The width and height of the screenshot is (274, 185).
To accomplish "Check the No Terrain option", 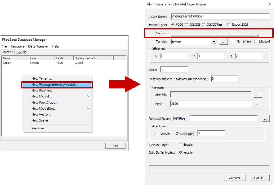I will [x=234, y=41].
